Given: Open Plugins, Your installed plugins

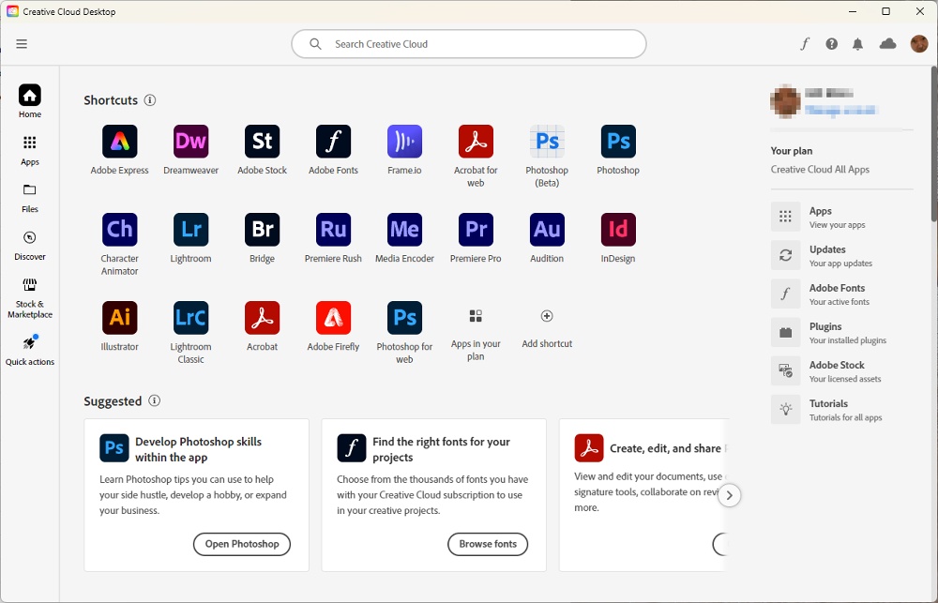Looking at the screenshot, I should click(x=841, y=333).
